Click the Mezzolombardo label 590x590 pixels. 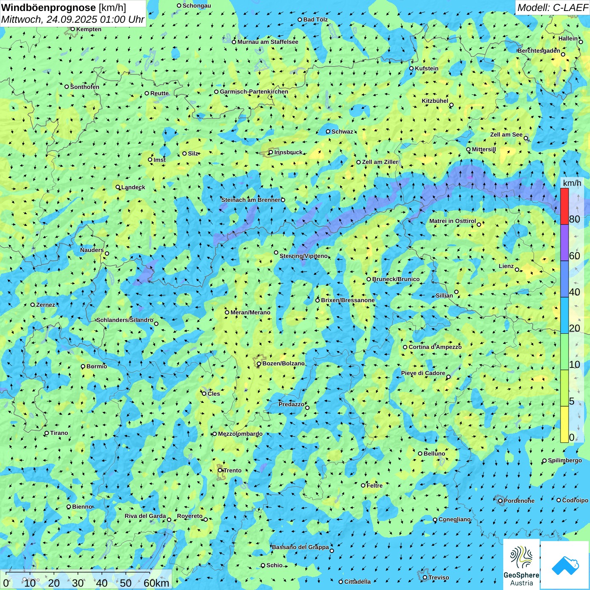click(240, 434)
